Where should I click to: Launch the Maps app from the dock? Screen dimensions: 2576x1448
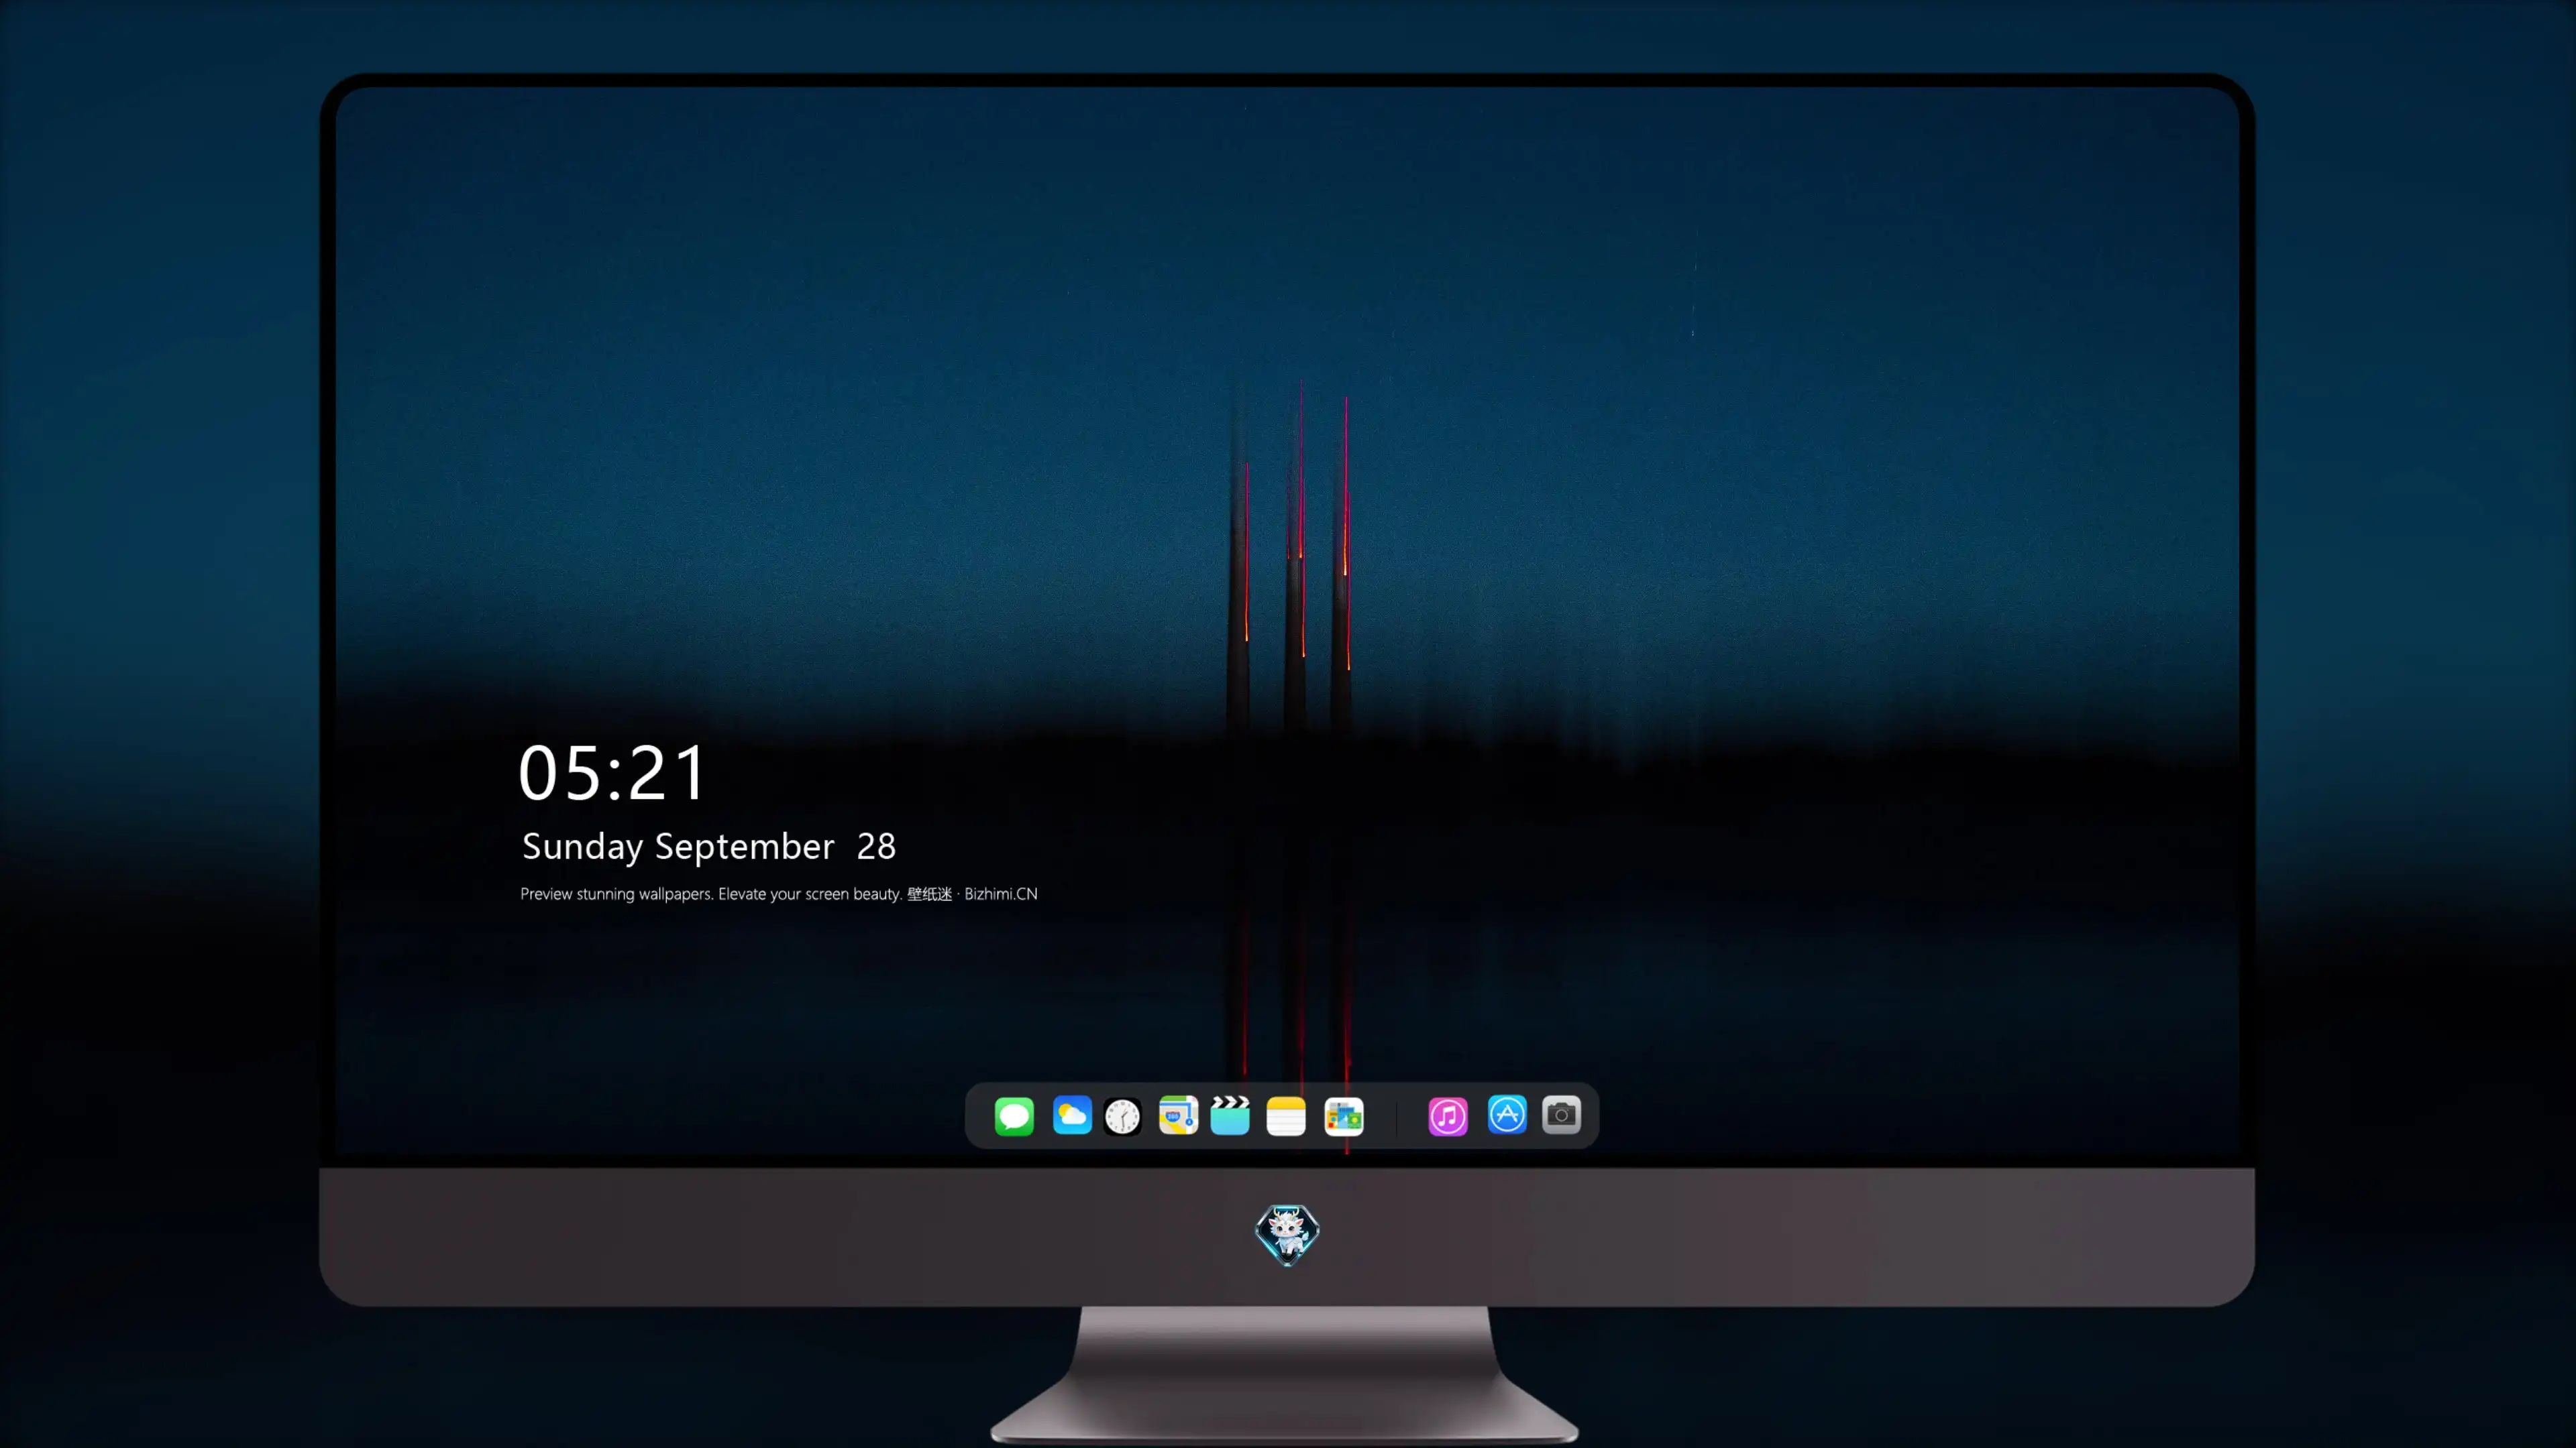tap(1178, 1115)
